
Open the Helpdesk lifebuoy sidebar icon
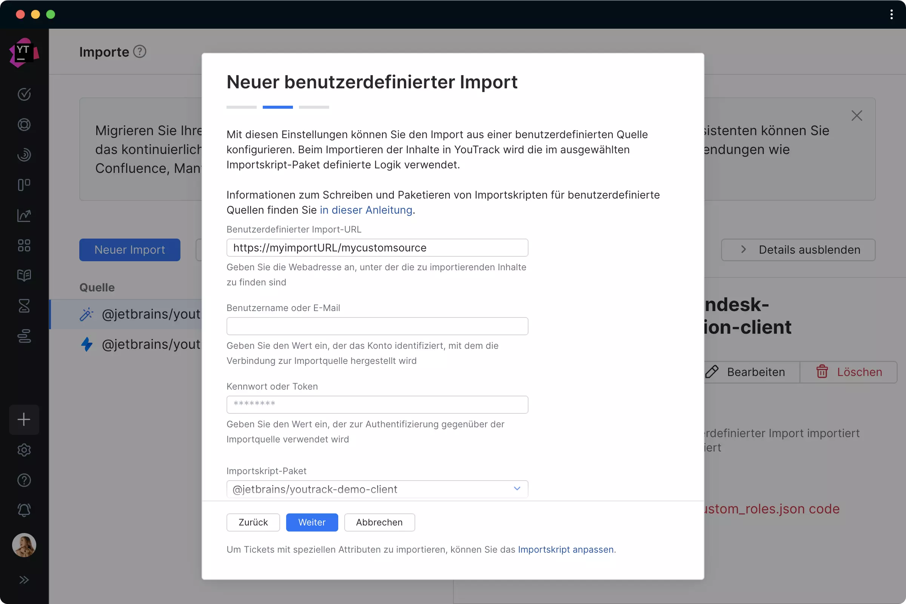point(24,125)
